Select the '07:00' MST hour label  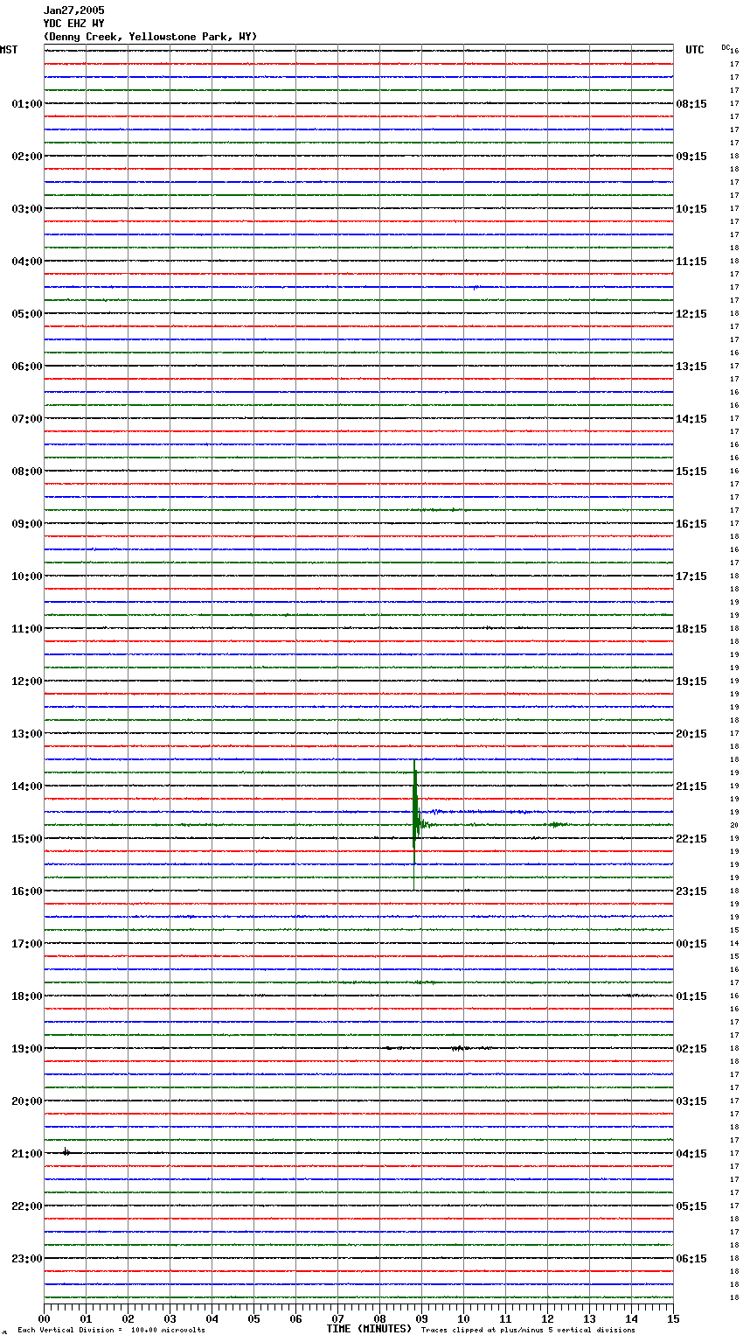[27, 419]
